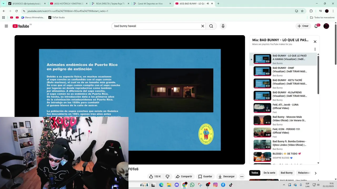
Task: Switch to Canal 44 Deportes tab
Action: pos(152,3)
